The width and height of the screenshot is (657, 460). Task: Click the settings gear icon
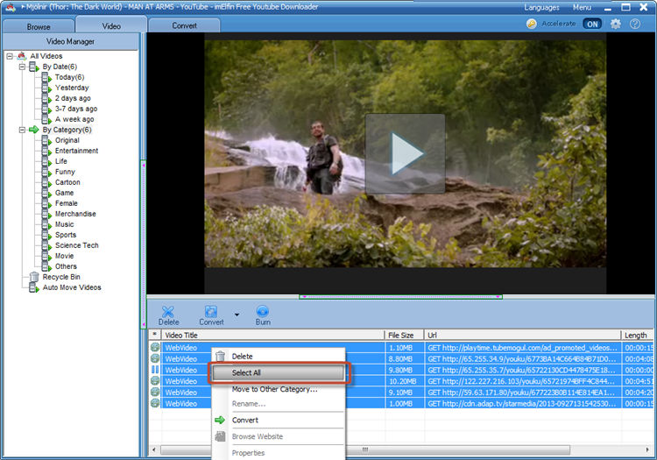[615, 24]
